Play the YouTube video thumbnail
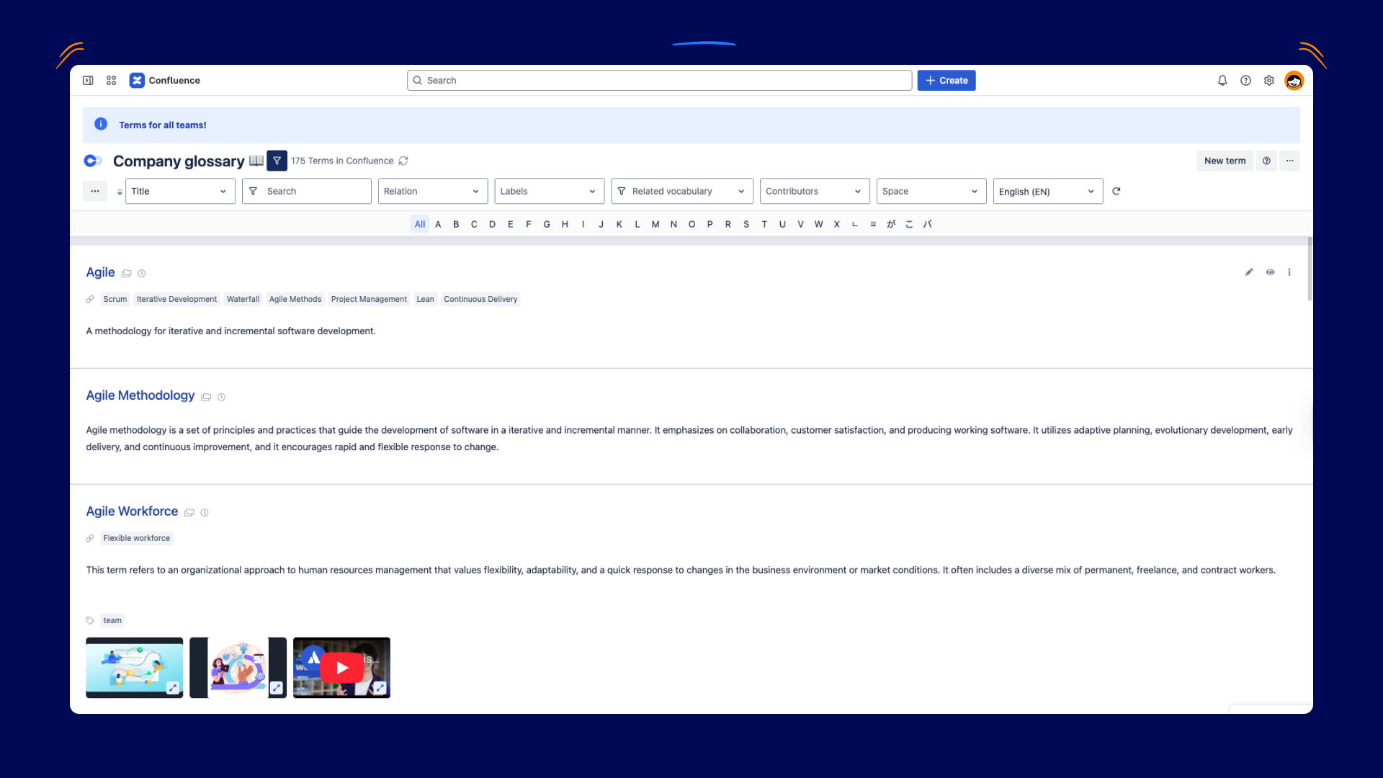This screenshot has height=778, width=1383. (x=341, y=668)
